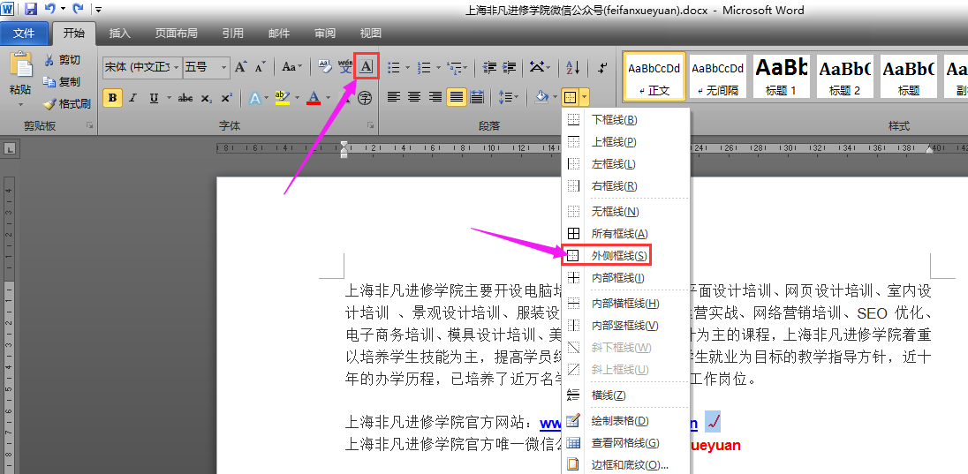Open bullet list dropdown arrow

[407, 67]
